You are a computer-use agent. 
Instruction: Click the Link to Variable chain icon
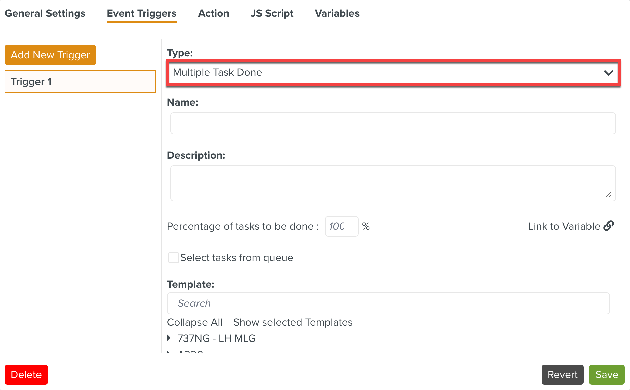(x=608, y=226)
